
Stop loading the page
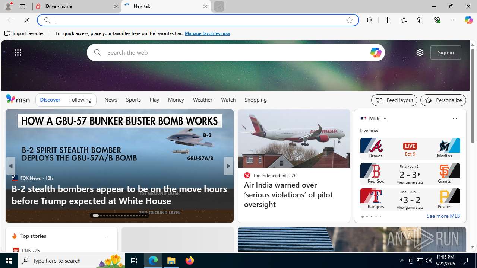[x=27, y=20]
